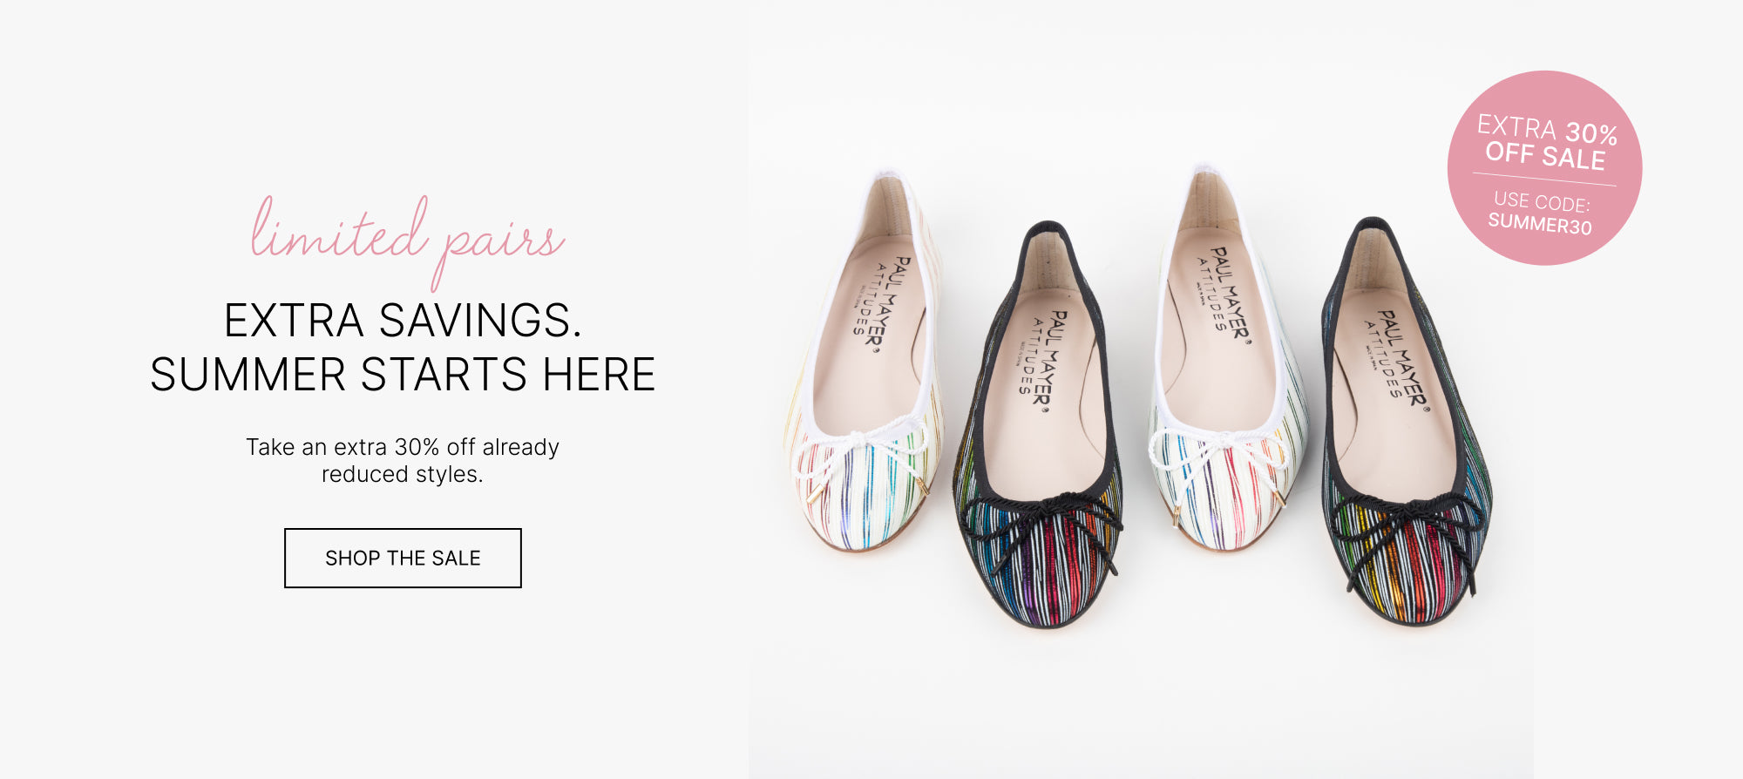Click the pink 'limited pairs' script heading
Image resolution: width=1743 pixels, height=779 pixels.
tap(408, 239)
